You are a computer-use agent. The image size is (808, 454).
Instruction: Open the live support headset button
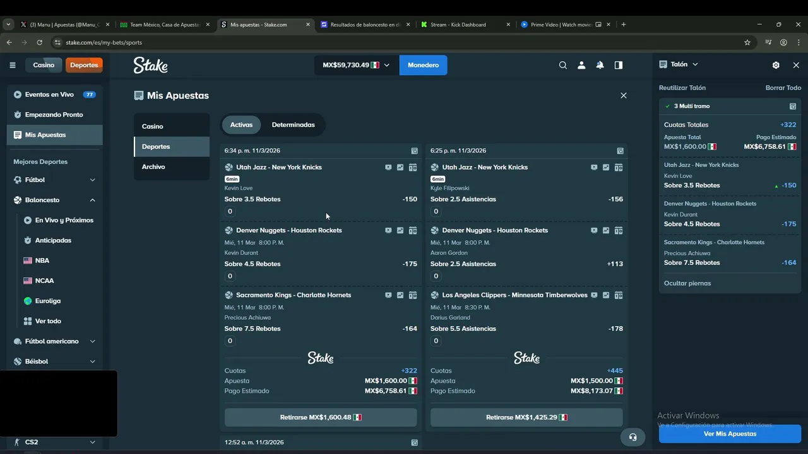pos(633,437)
